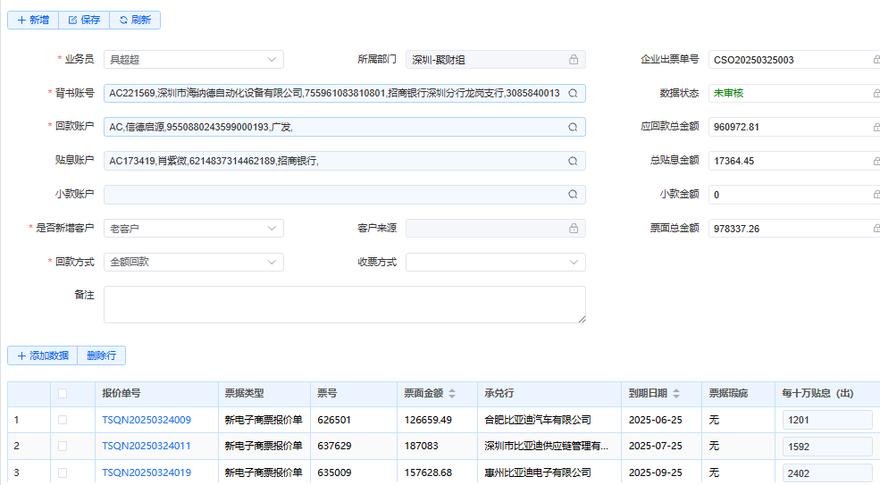Click the 票据瑕疵 column header
Screen dimensions: 880x485
739,394
